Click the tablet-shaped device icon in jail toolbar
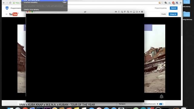 [134, 12]
